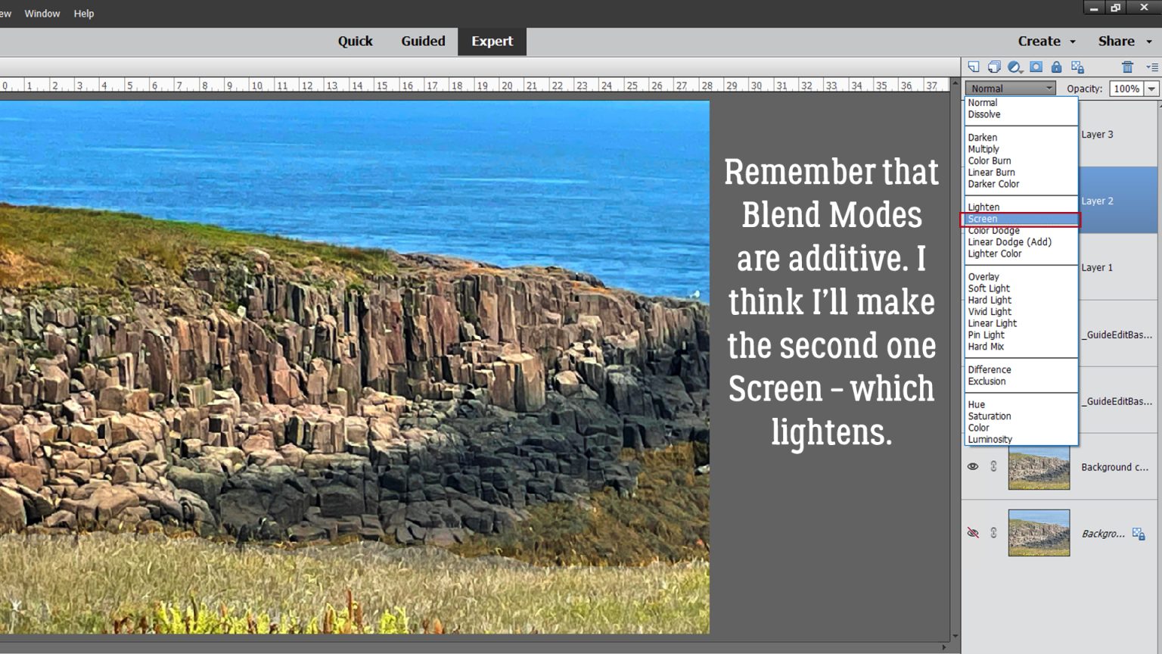Hide the Background copy layer
This screenshot has width=1162, height=654.
pos(973,466)
